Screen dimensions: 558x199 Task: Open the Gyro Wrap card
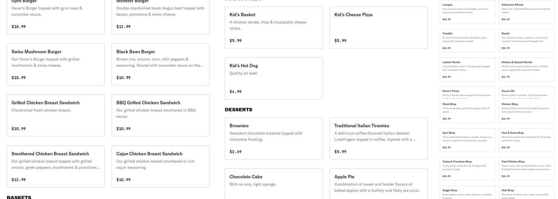[x=468, y=140]
